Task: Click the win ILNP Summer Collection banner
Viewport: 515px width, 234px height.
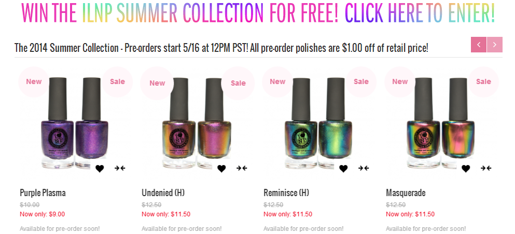Action: pyautogui.click(x=258, y=13)
